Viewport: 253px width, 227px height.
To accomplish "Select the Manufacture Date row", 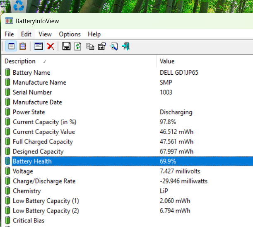I will (x=127, y=102).
